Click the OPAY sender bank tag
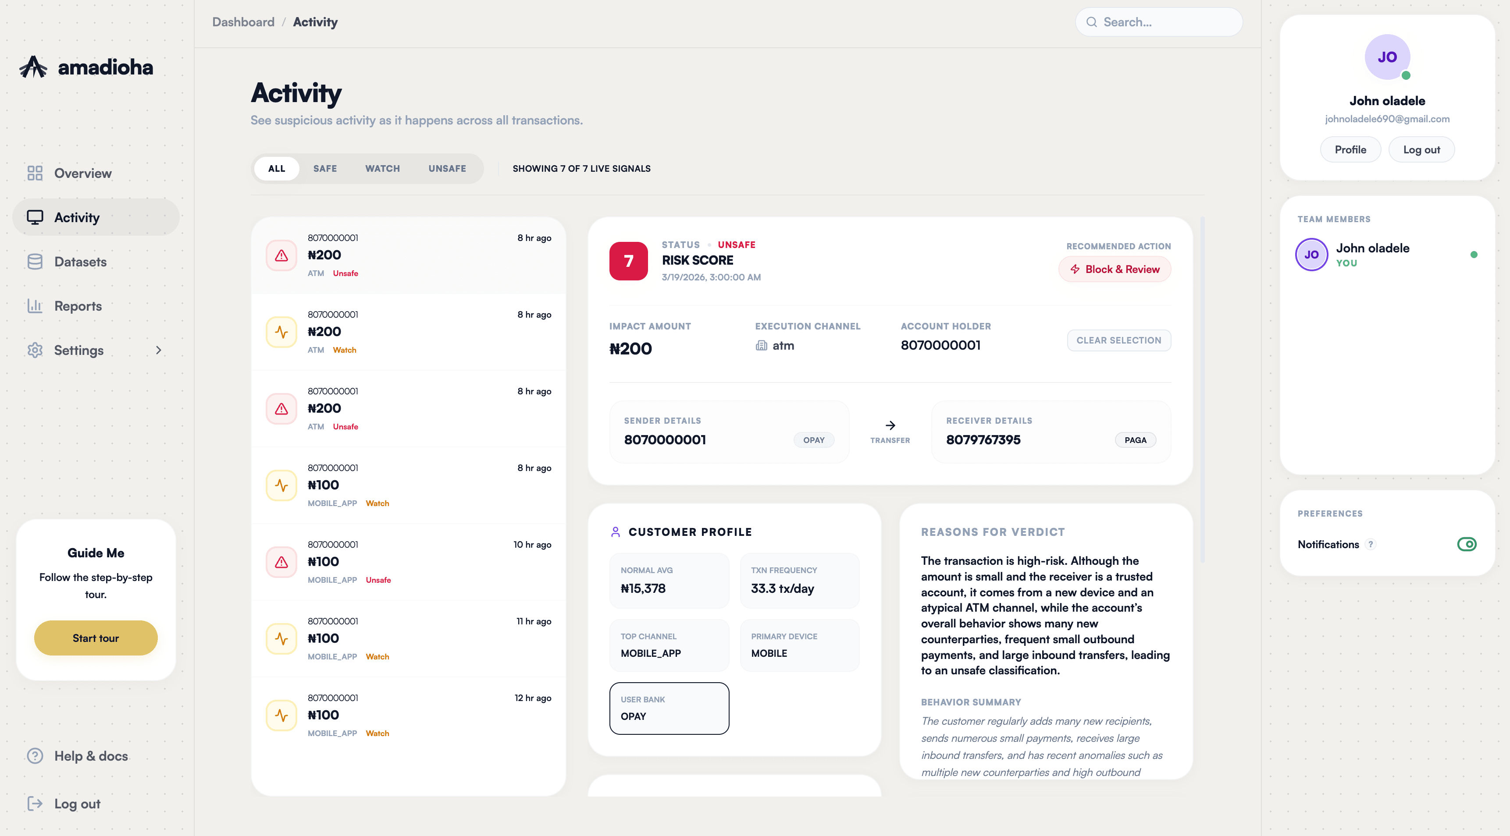 click(x=814, y=440)
